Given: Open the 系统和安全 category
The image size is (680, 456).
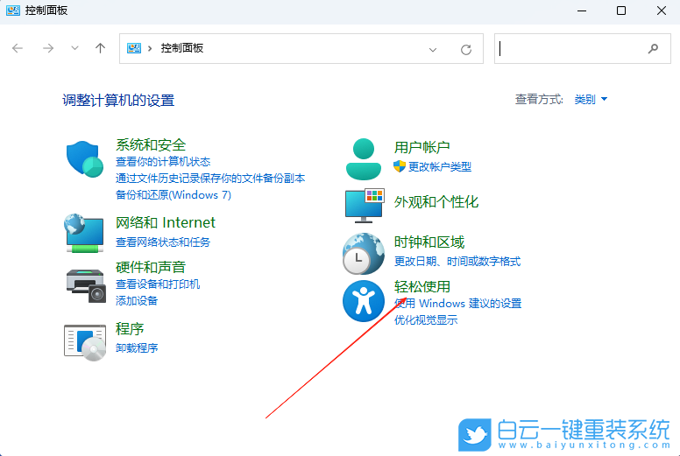Looking at the screenshot, I should pos(151,144).
